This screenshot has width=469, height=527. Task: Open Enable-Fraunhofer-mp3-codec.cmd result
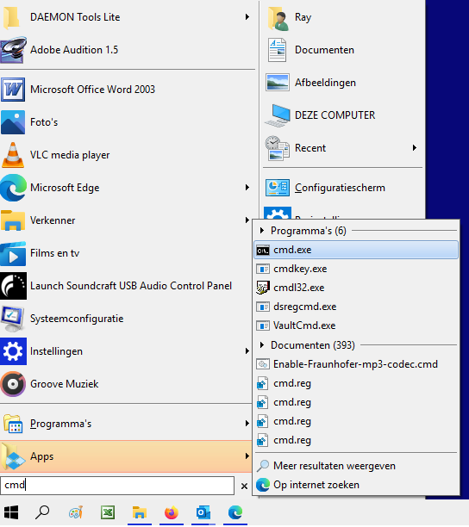tap(356, 364)
